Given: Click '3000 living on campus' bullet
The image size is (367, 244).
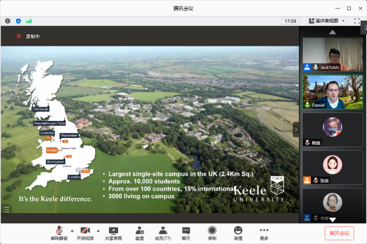Looking at the screenshot, I should pyautogui.click(x=142, y=196).
